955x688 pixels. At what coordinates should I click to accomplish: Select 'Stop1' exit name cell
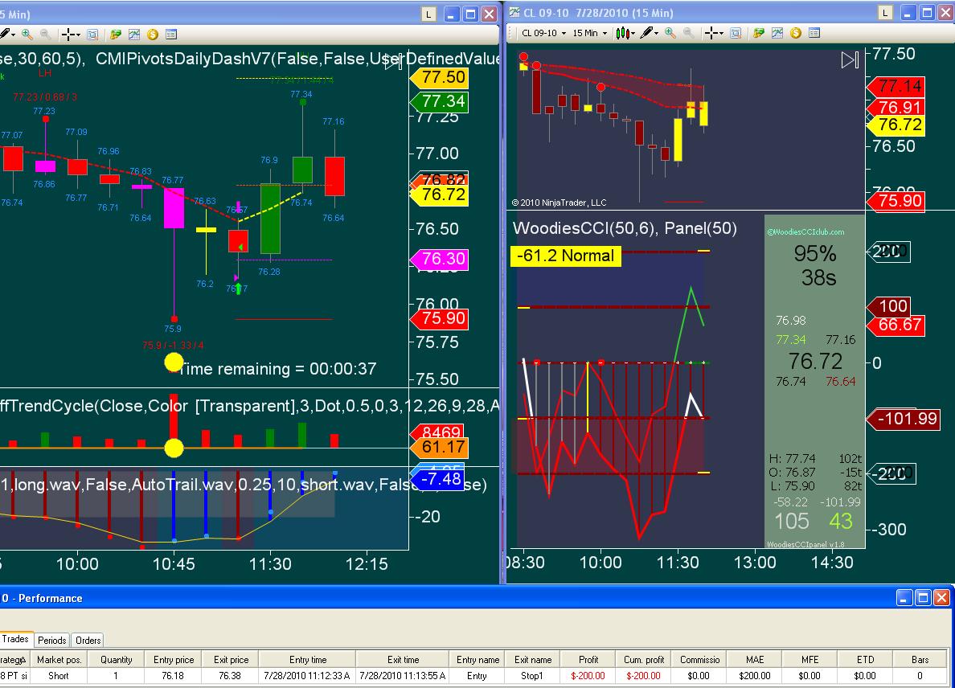coord(531,676)
